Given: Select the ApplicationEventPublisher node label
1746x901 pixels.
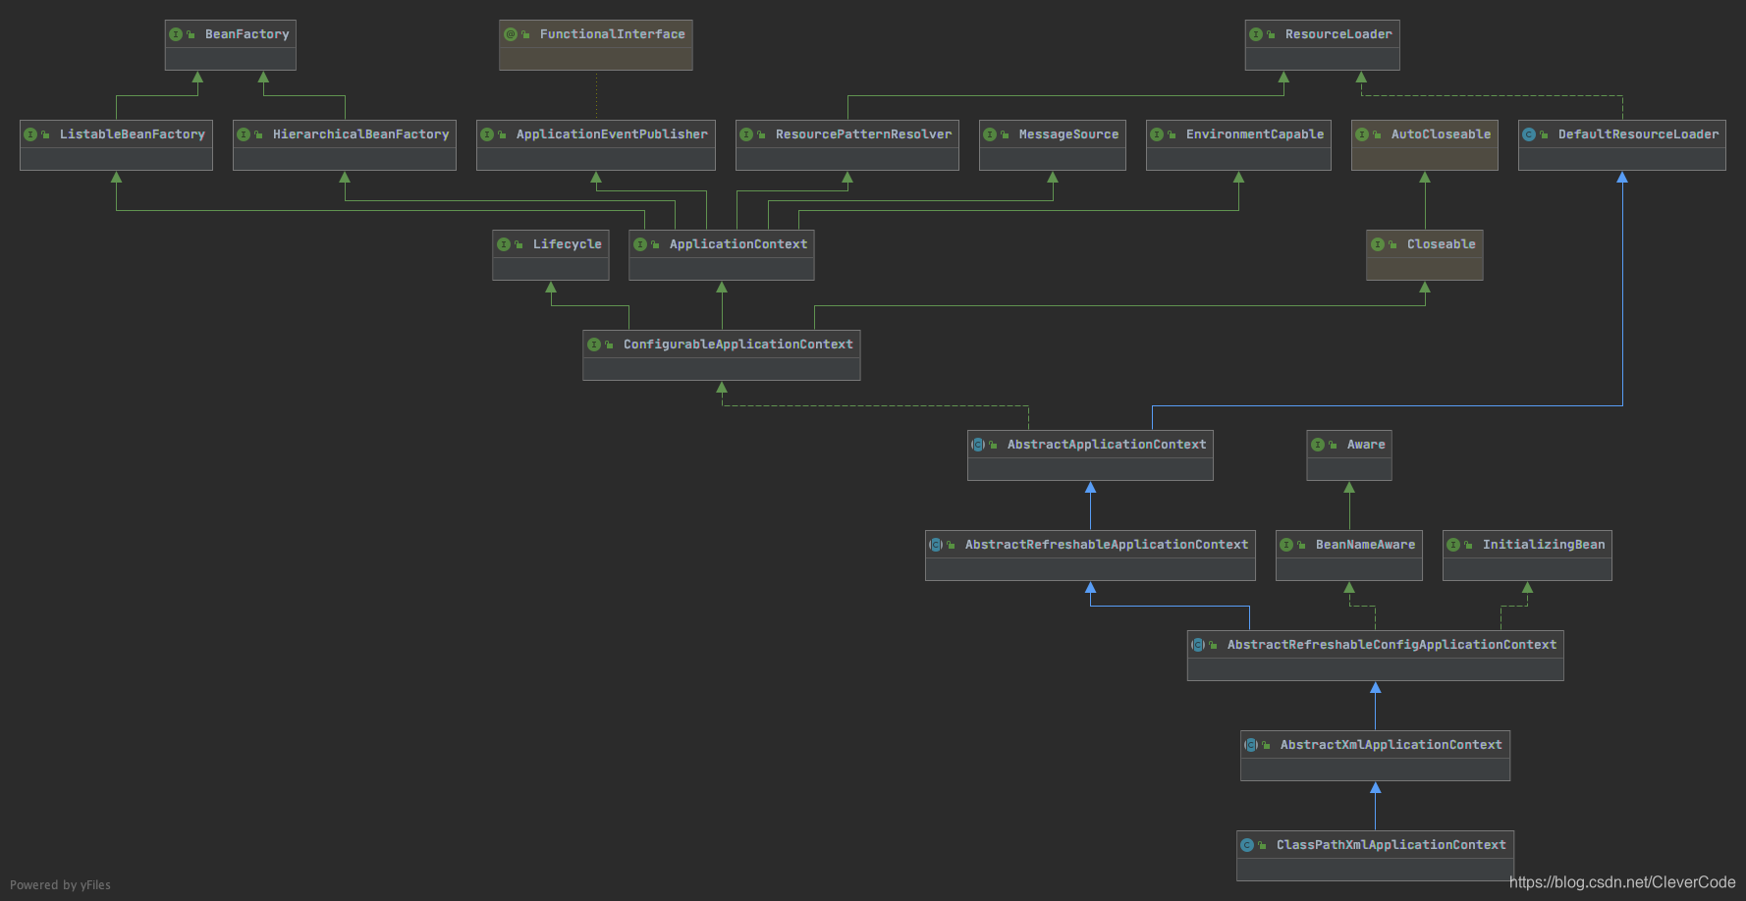Looking at the screenshot, I should (x=612, y=134).
